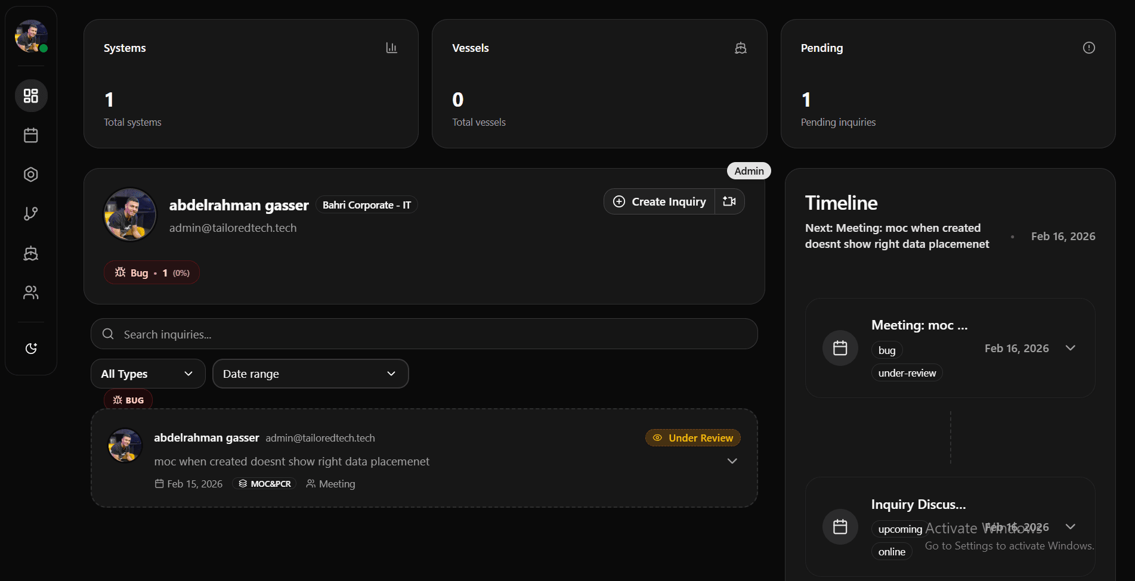The width and height of the screenshot is (1135, 581).
Task: Click the Admin badge label
Action: 749,170
